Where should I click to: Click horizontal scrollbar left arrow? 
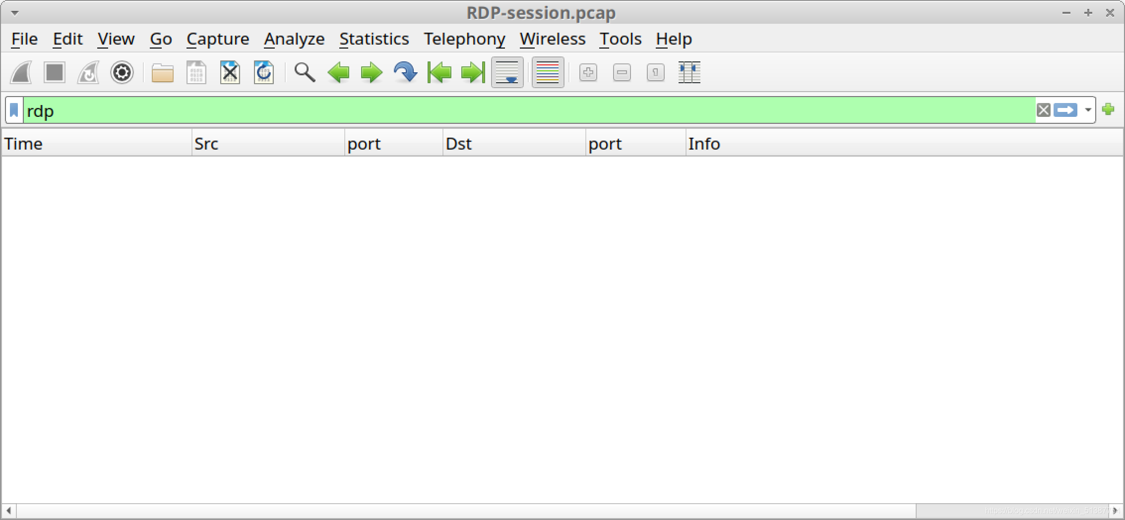tap(8, 510)
